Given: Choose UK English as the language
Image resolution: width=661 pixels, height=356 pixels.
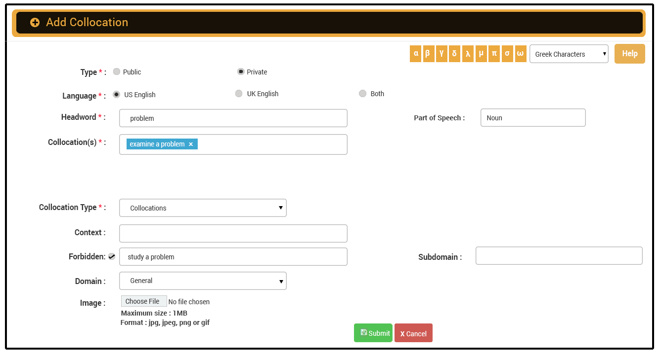Looking at the screenshot, I should [239, 94].
